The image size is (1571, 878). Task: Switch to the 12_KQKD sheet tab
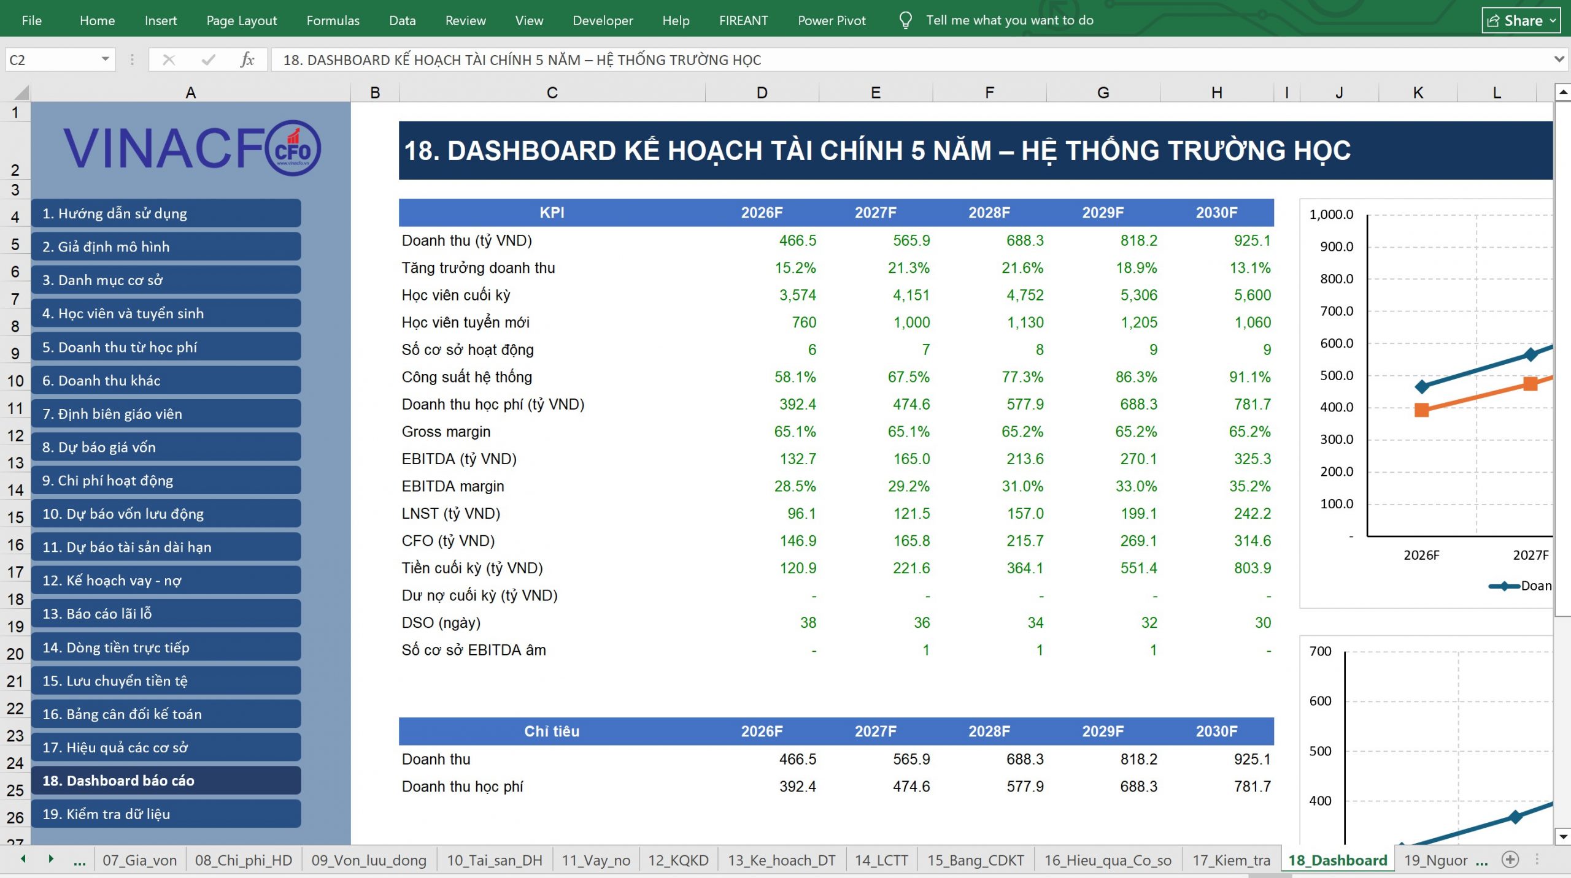(x=678, y=860)
